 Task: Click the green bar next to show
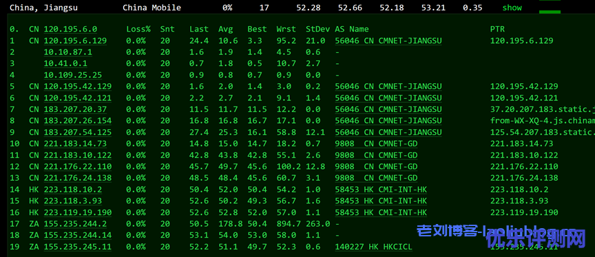[x=550, y=12]
